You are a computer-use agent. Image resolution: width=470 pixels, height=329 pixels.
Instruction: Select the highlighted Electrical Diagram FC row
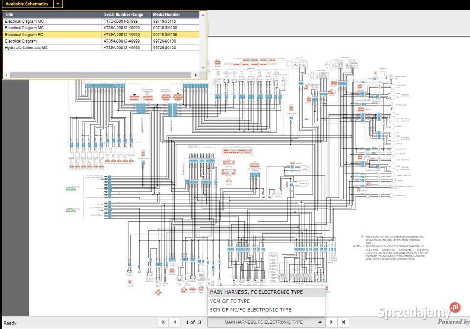(24, 35)
